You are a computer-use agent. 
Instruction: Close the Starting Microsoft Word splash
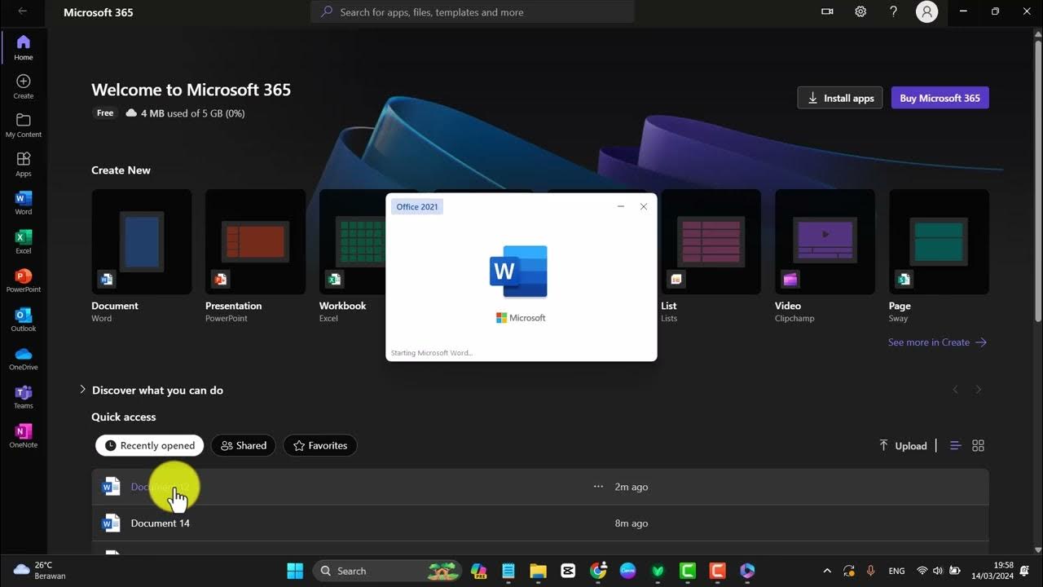(644, 206)
